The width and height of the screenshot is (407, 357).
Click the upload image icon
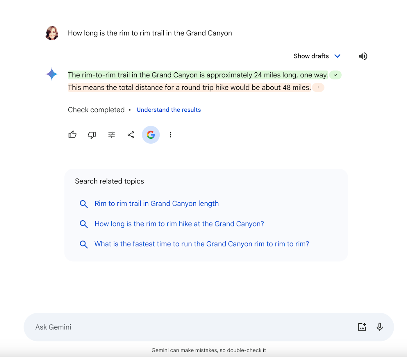click(362, 327)
